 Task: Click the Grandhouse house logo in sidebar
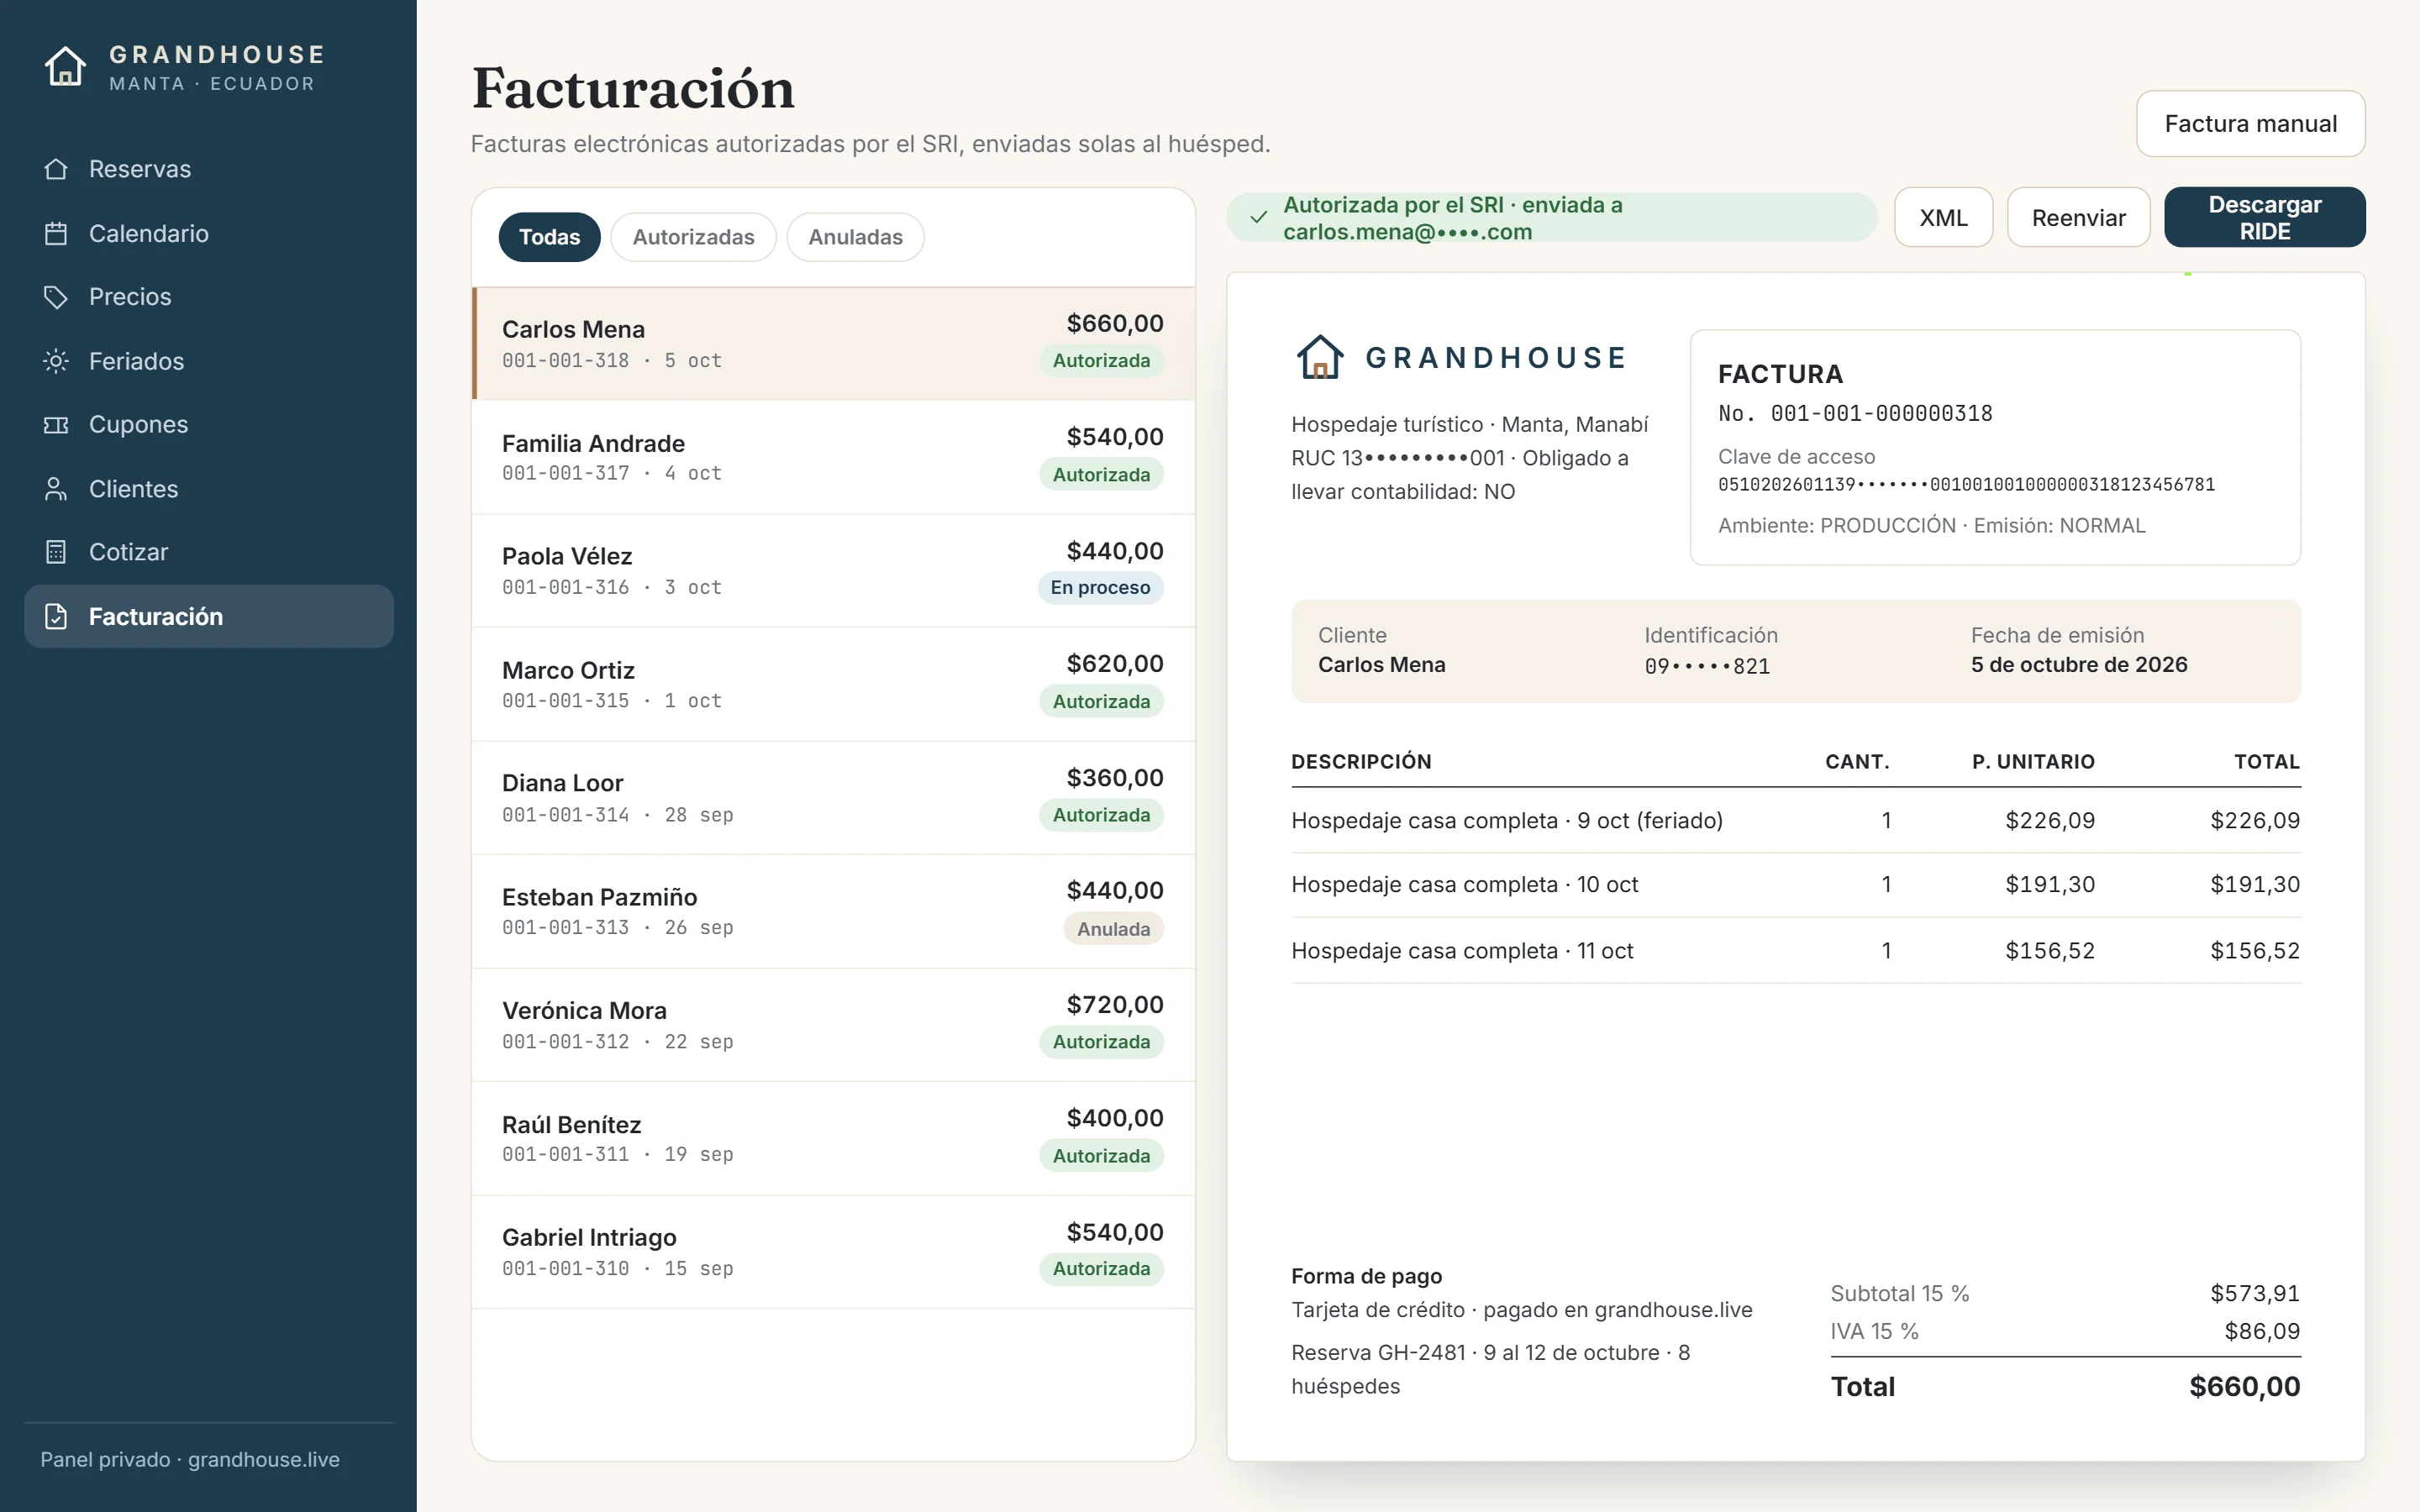tap(66, 67)
